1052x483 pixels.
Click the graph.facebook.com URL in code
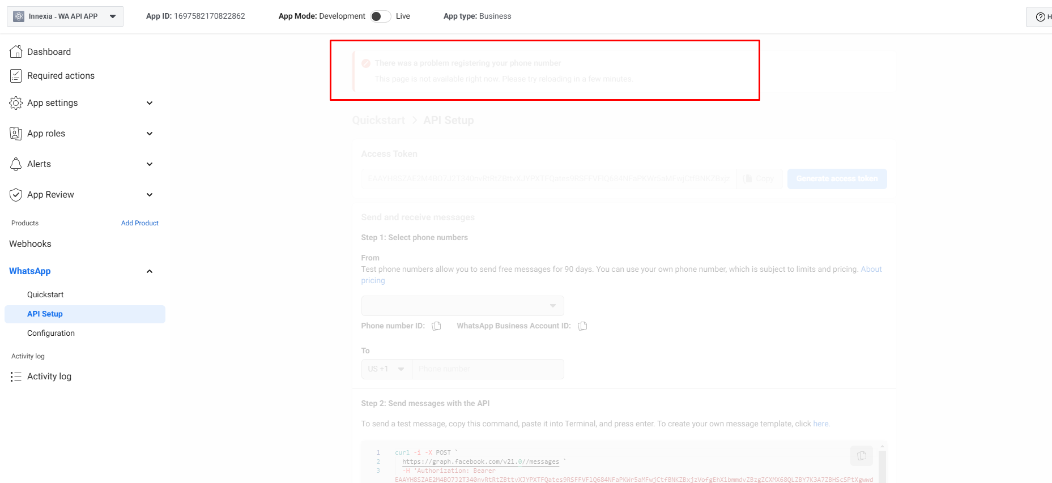pos(481,462)
